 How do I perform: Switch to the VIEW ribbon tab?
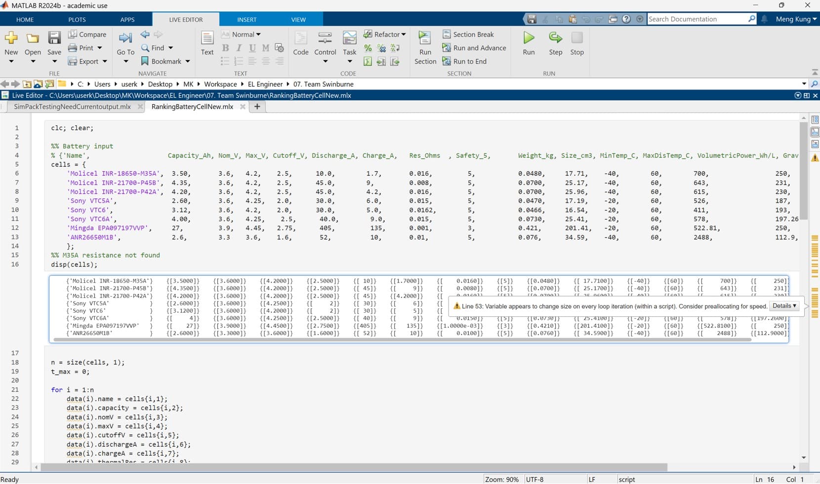pos(298,20)
